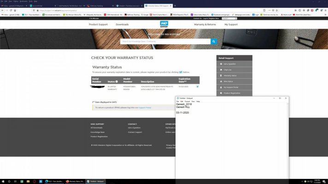Open Notepad View menu

coord(193,102)
